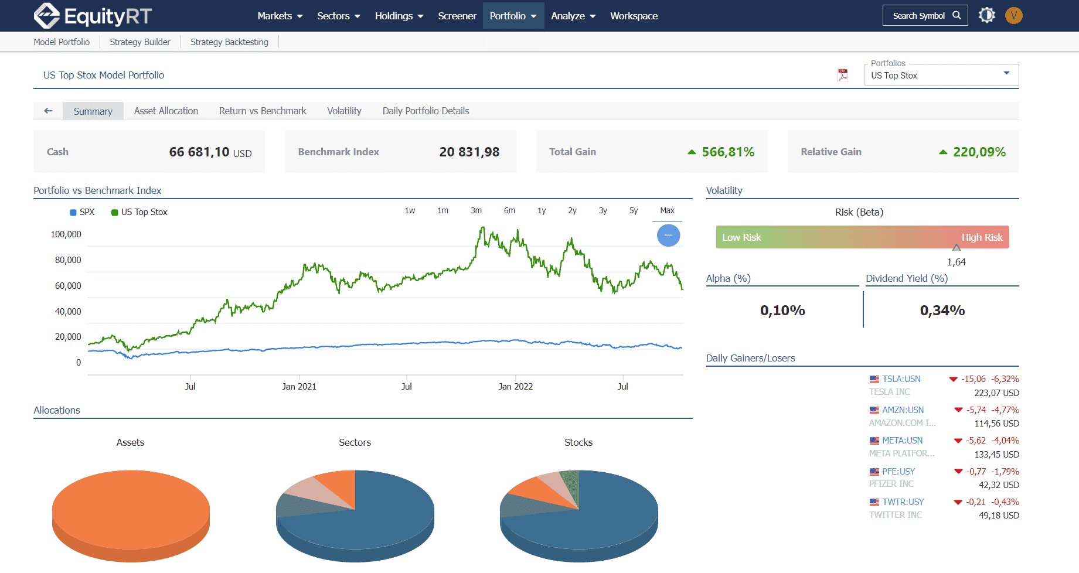Image resolution: width=1079 pixels, height=573 pixels.
Task: Expand the Analyze menu
Action: pos(573,16)
